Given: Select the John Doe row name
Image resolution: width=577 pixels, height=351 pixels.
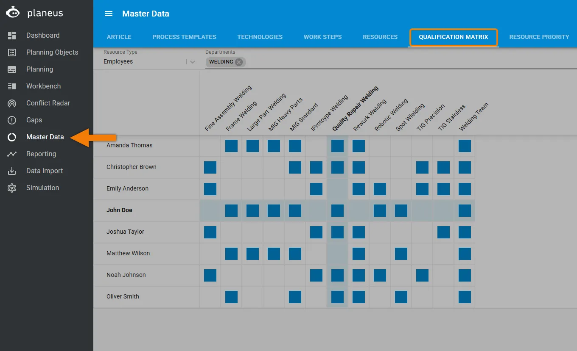Looking at the screenshot, I should (120, 210).
